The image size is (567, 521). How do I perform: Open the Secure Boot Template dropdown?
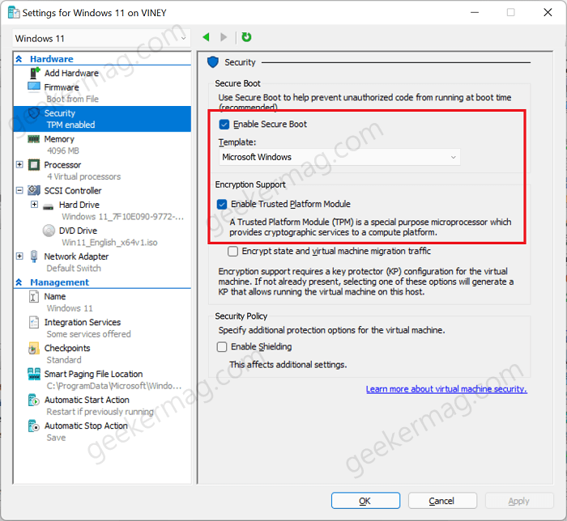339,157
